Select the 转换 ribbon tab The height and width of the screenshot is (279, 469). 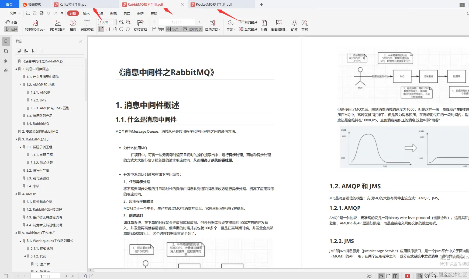pyautogui.click(x=154, y=13)
